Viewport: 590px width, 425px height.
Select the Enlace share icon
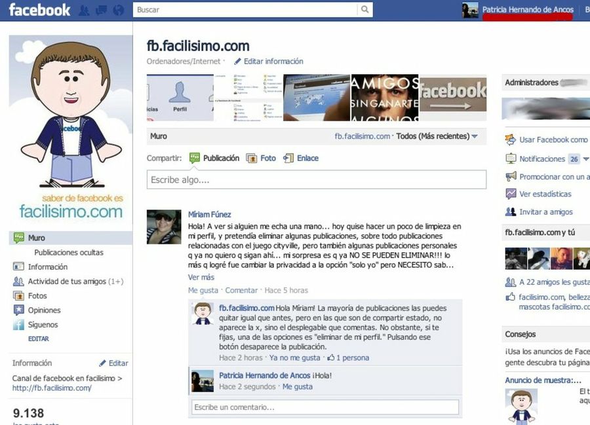coord(288,158)
